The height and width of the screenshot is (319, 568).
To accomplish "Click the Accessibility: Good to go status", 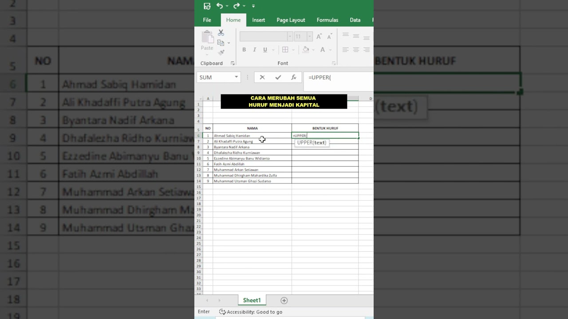I will click(x=251, y=312).
